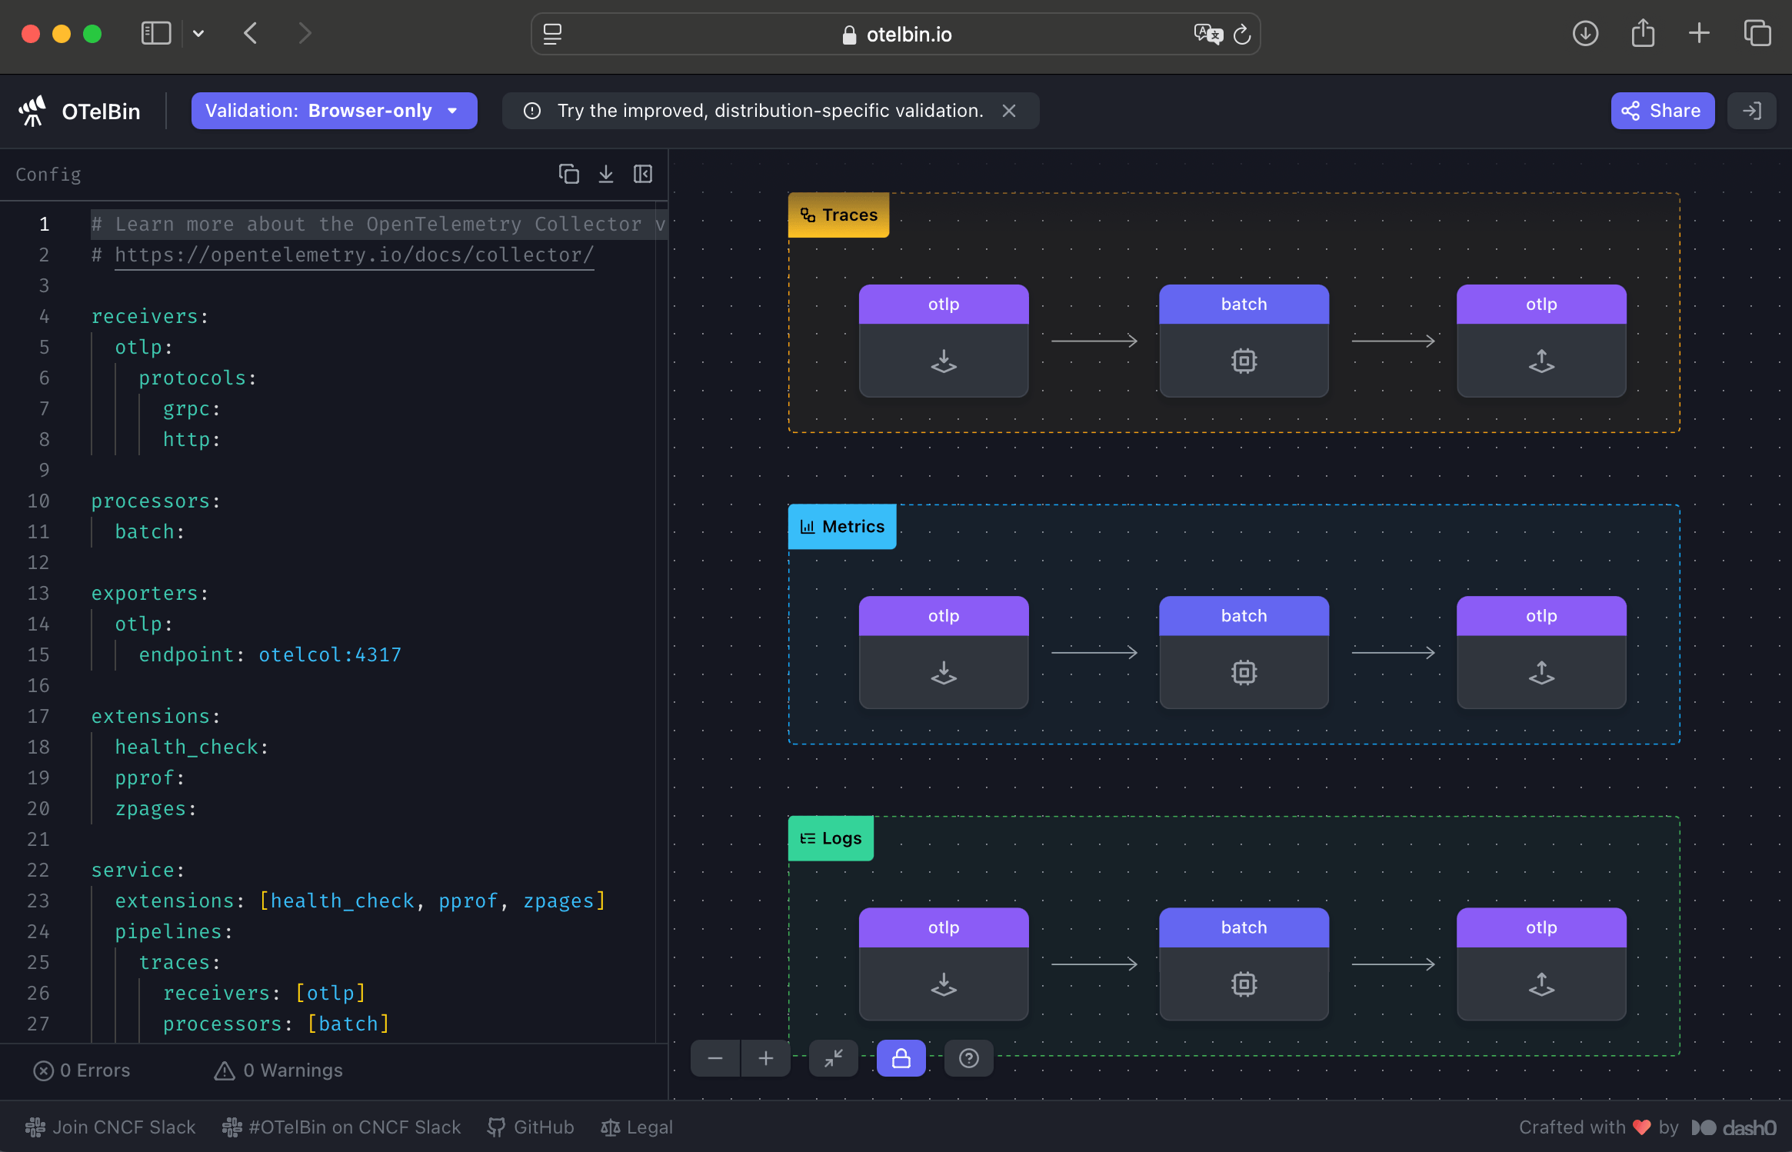Open Safari downloads
Viewport: 1792px width, 1152px height.
click(1585, 33)
